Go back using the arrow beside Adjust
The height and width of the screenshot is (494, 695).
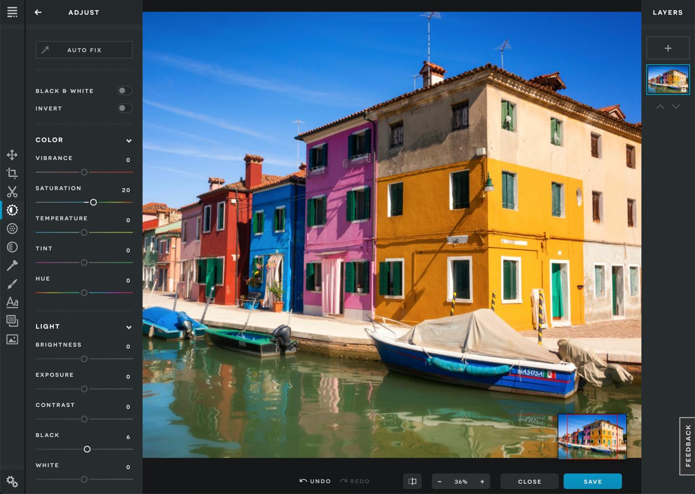[38, 12]
